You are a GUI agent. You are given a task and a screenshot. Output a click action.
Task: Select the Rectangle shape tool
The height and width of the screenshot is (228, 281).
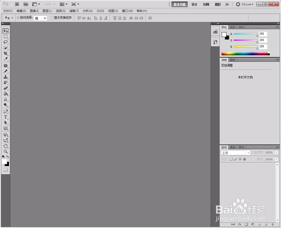(x=6, y=128)
